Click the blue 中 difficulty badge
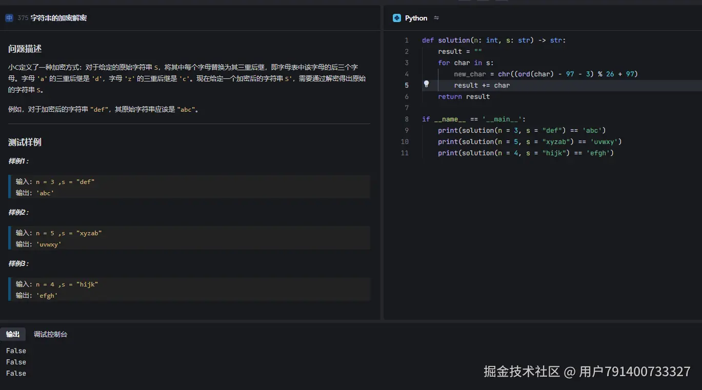Image resolution: width=702 pixels, height=390 pixels. tap(9, 18)
